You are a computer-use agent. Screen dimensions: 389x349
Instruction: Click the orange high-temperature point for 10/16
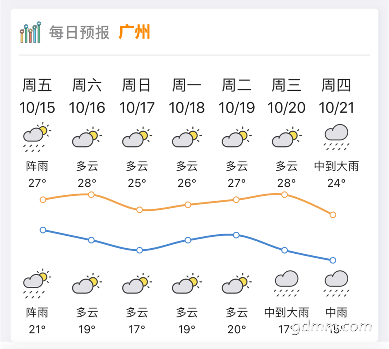[91, 195]
